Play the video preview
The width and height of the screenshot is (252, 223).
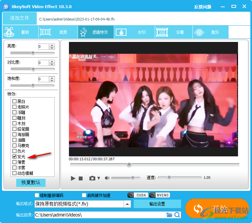pyautogui.click(x=73, y=178)
